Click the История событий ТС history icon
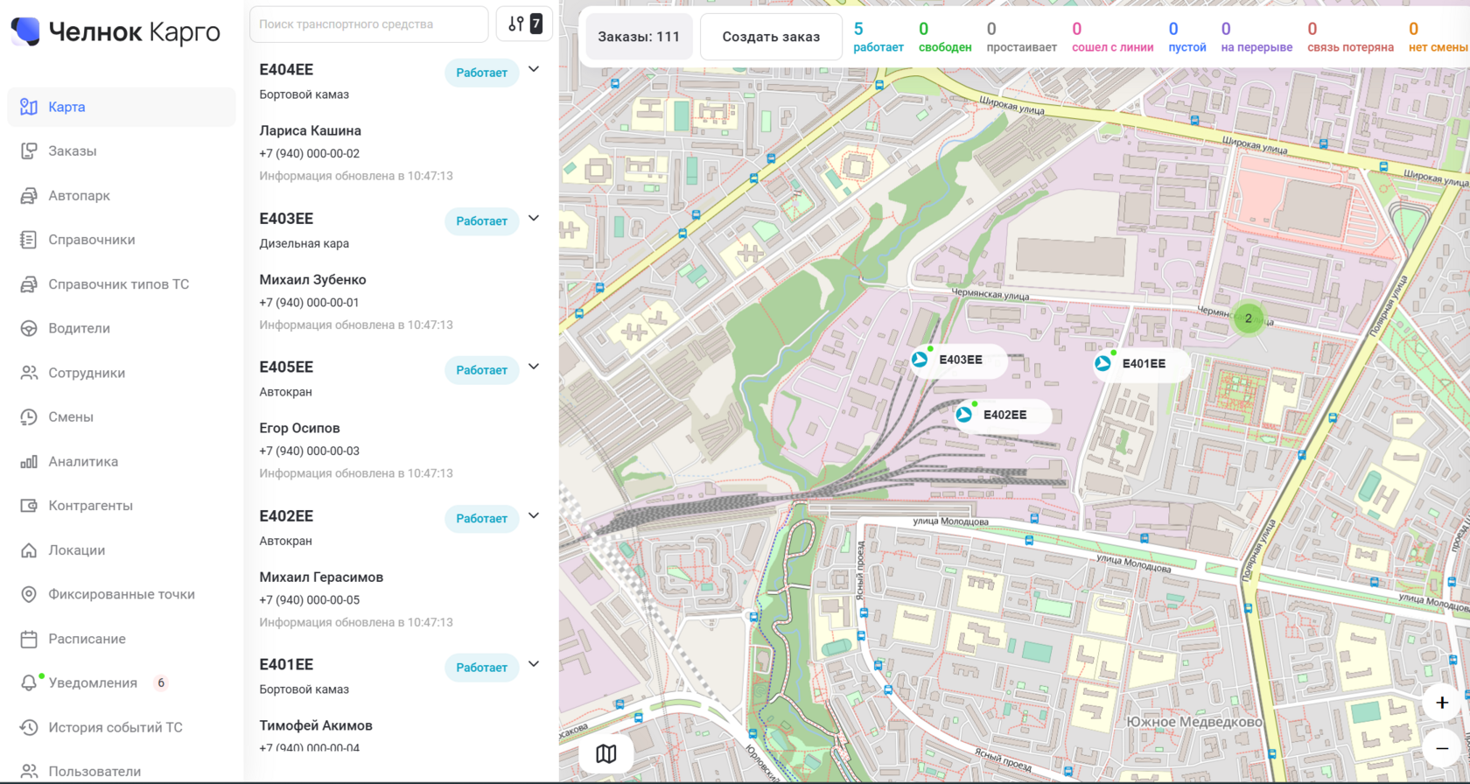This screenshot has height=784, width=1470. click(x=29, y=727)
